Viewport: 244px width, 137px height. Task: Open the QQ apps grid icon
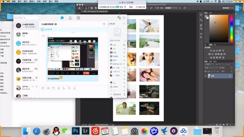click(78, 18)
